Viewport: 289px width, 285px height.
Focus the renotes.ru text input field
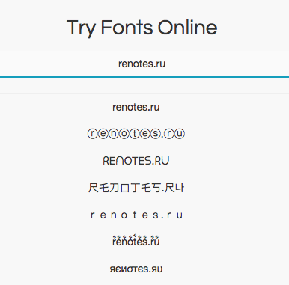pos(144,64)
